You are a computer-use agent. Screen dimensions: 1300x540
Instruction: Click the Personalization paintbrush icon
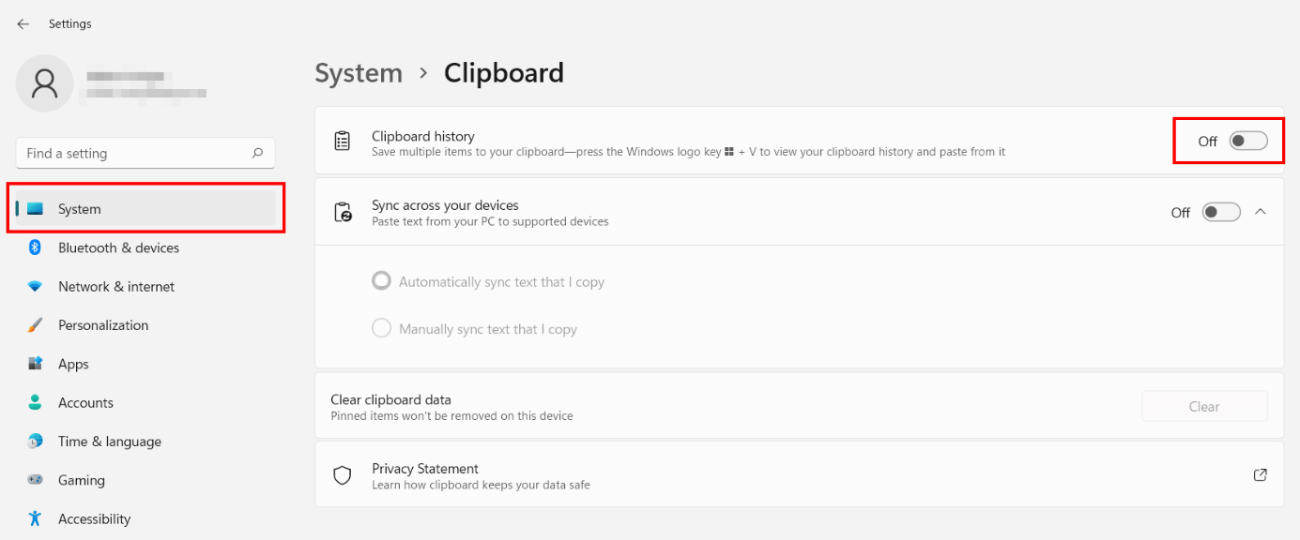tap(35, 325)
